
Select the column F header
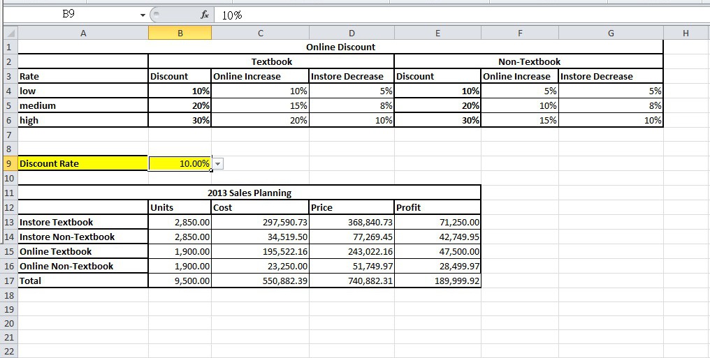[x=519, y=32]
